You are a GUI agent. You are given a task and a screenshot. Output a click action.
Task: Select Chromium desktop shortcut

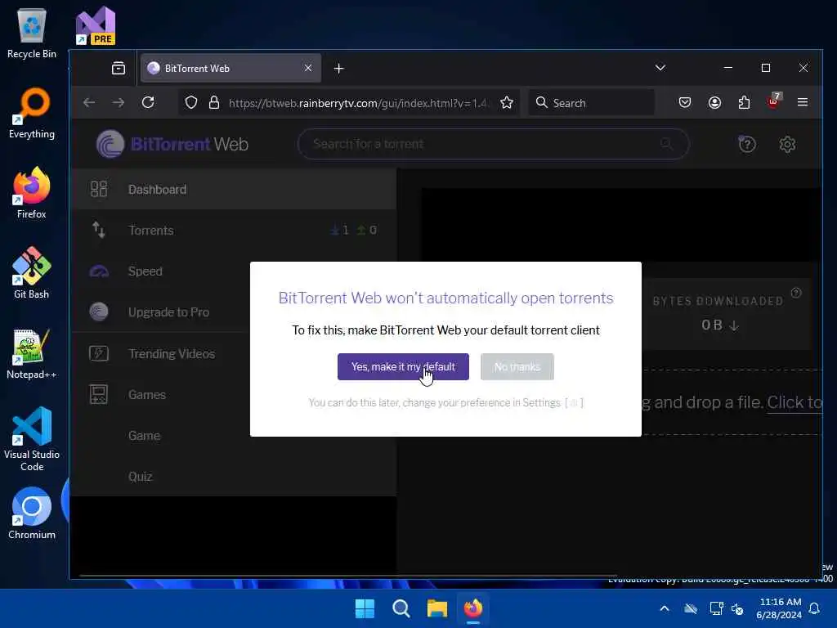pos(32,514)
